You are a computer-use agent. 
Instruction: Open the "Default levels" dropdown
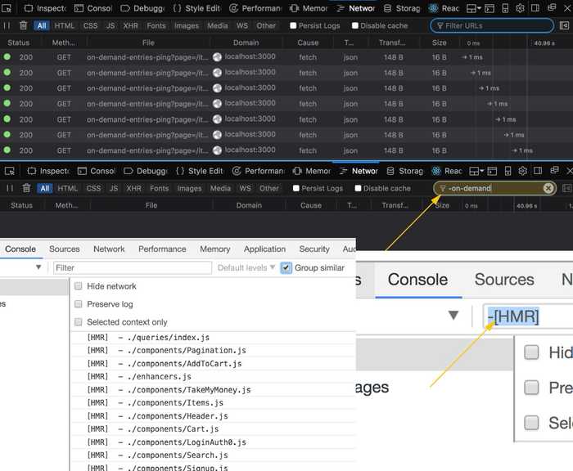tap(246, 267)
